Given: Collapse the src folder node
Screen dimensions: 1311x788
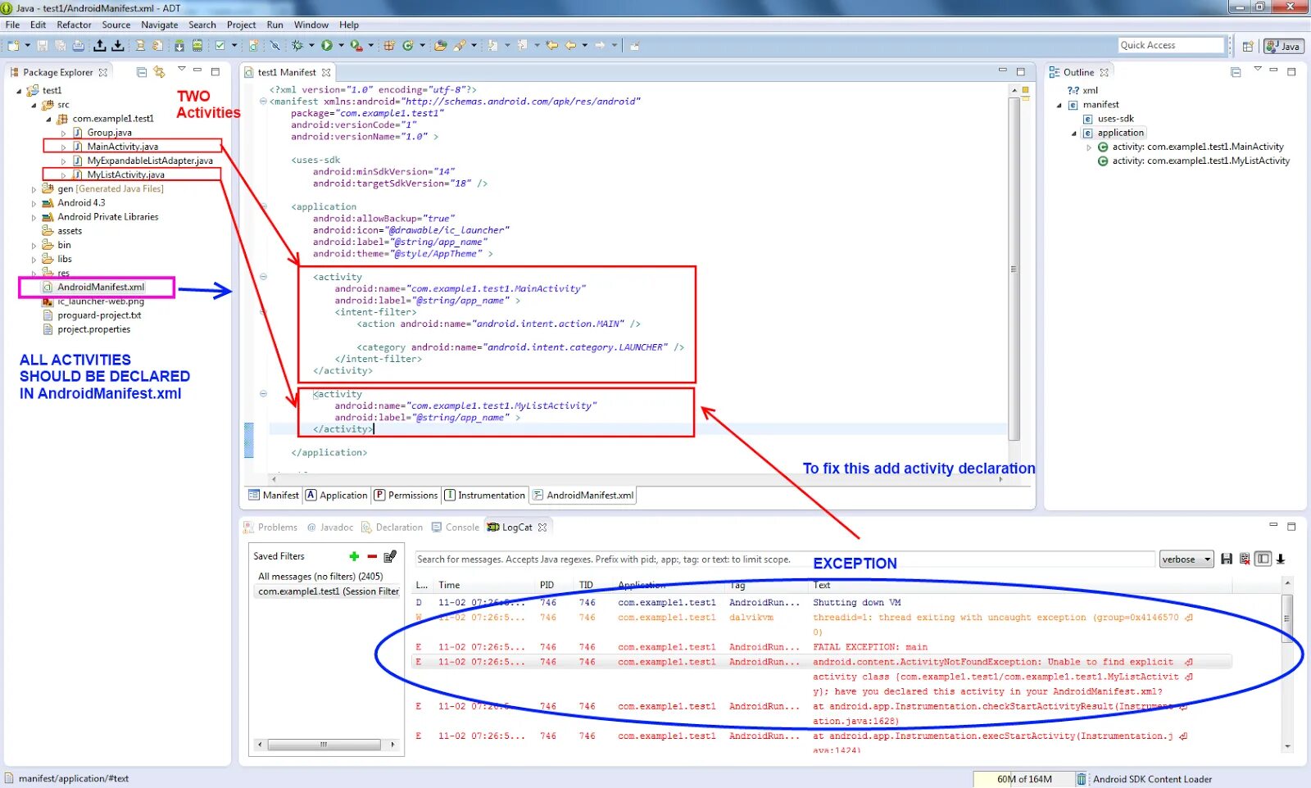Looking at the screenshot, I should pyautogui.click(x=34, y=105).
